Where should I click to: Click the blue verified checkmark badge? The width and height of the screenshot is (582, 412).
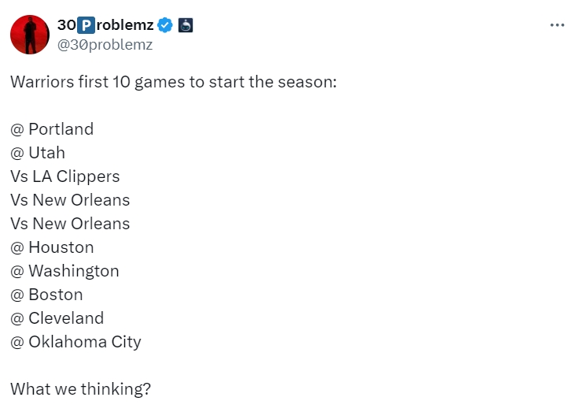165,25
